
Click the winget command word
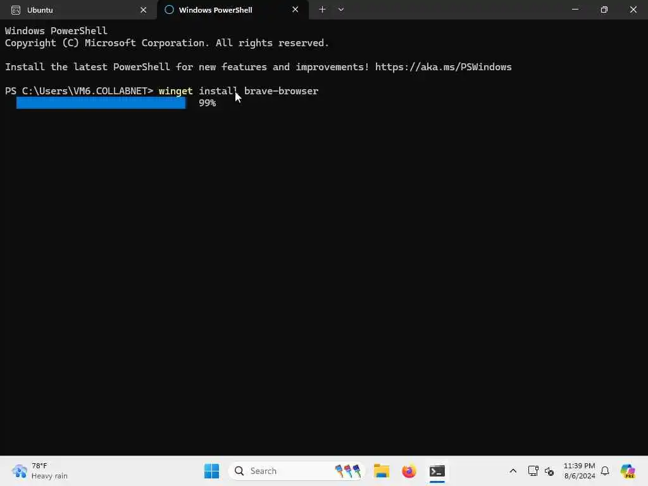click(x=176, y=91)
